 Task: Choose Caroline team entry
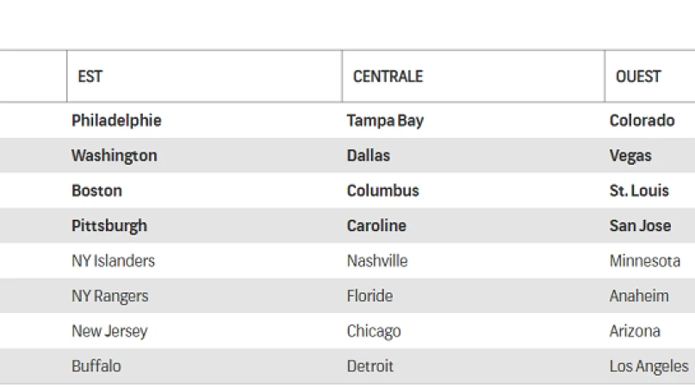point(376,226)
